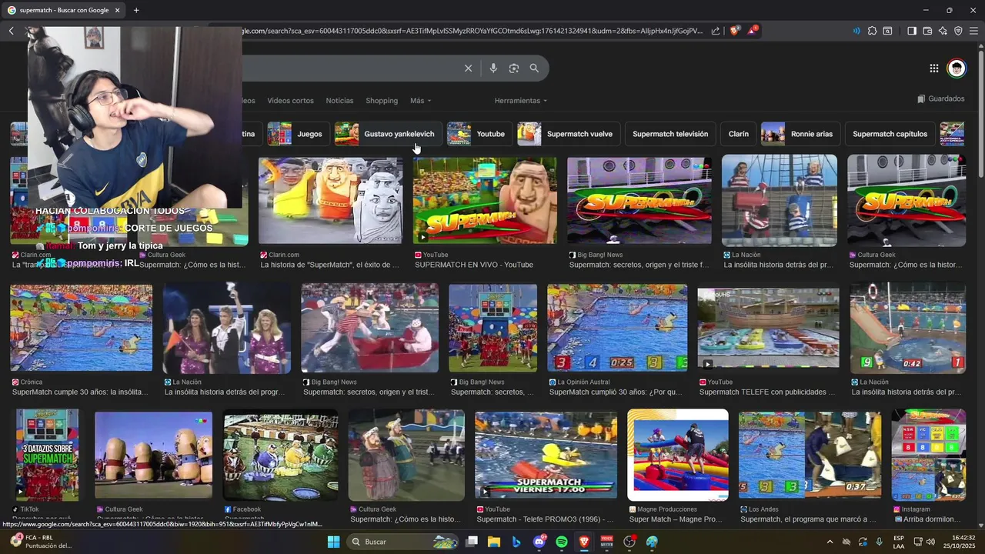Open Voicemeeter from the taskbar

point(606,542)
